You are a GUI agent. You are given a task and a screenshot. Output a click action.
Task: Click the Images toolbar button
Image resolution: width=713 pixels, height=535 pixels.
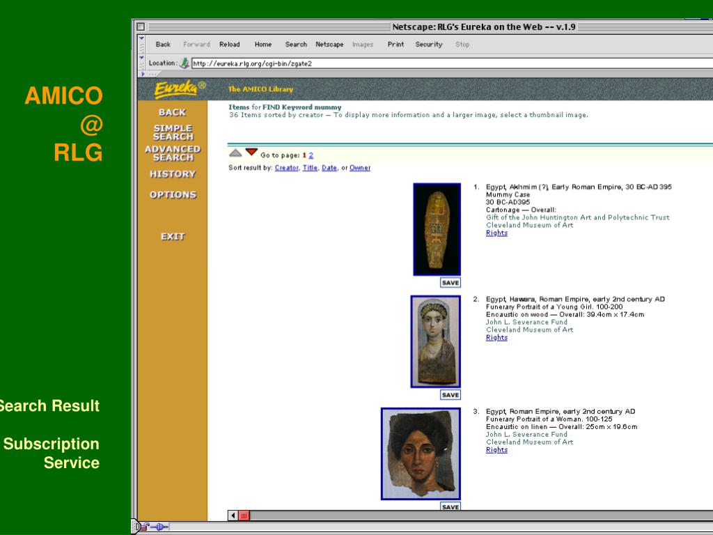[x=362, y=44]
